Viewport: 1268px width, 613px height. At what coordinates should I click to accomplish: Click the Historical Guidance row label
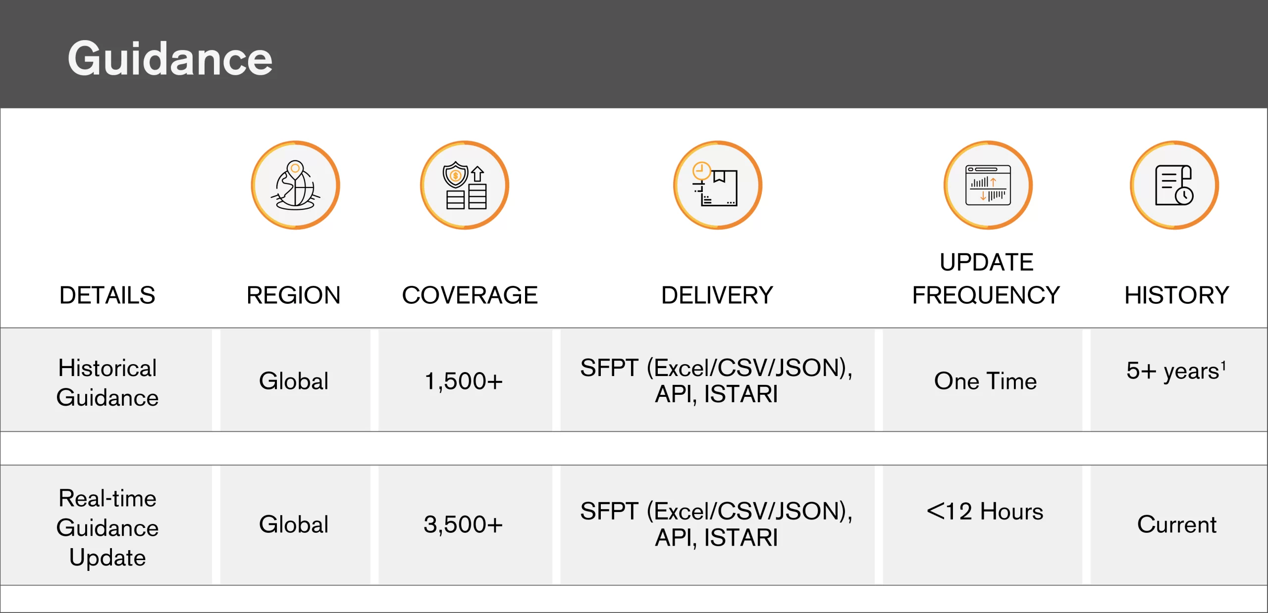(x=107, y=382)
